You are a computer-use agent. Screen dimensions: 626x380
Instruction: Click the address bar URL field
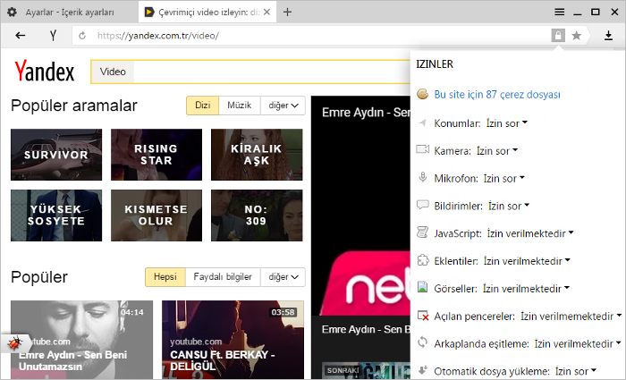tap(311, 36)
